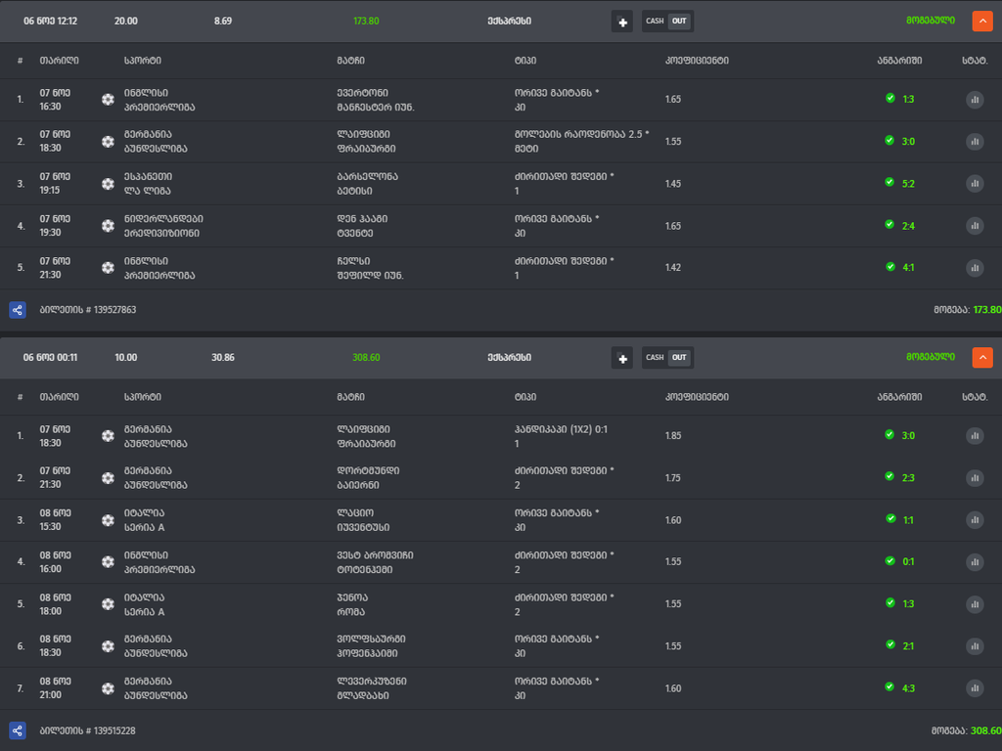Share ticket number 139527863

pyautogui.click(x=18, y=310)
